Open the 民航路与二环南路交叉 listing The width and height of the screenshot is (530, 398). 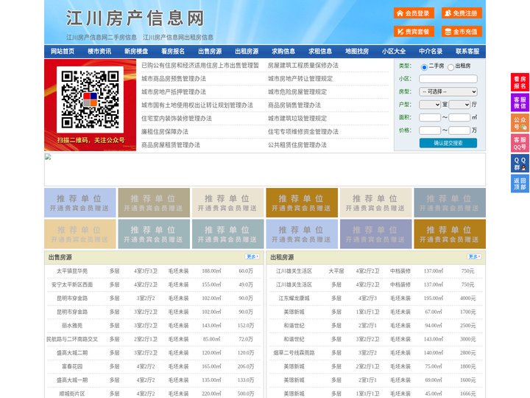[x=72, y=339]
